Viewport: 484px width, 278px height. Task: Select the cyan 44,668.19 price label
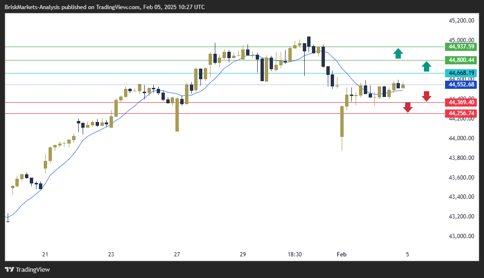click(x=461, y=73)
